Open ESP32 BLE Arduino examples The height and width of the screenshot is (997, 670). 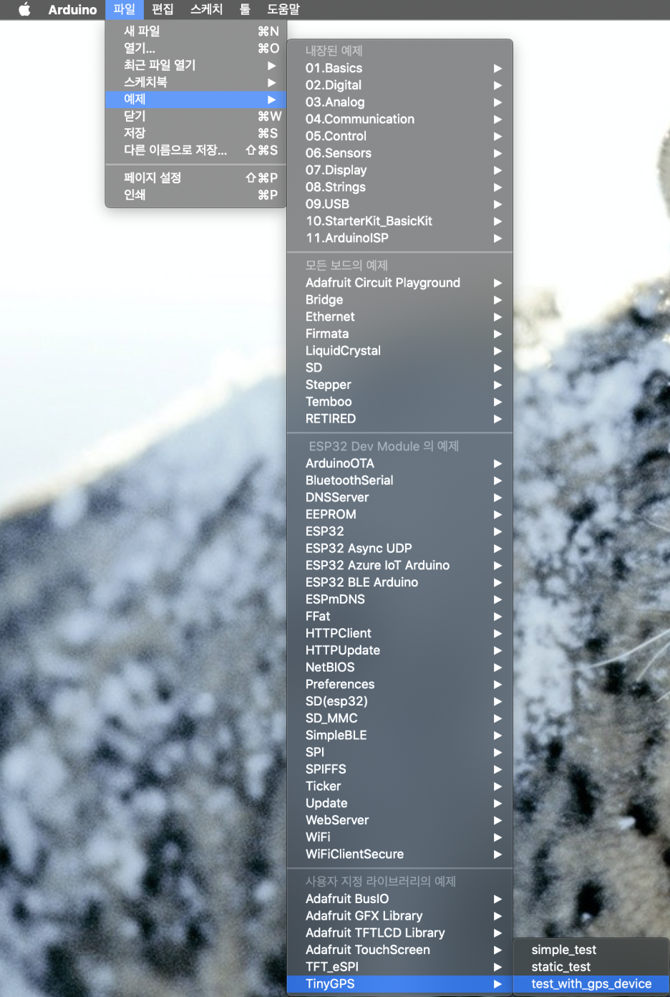coord(400,582)
